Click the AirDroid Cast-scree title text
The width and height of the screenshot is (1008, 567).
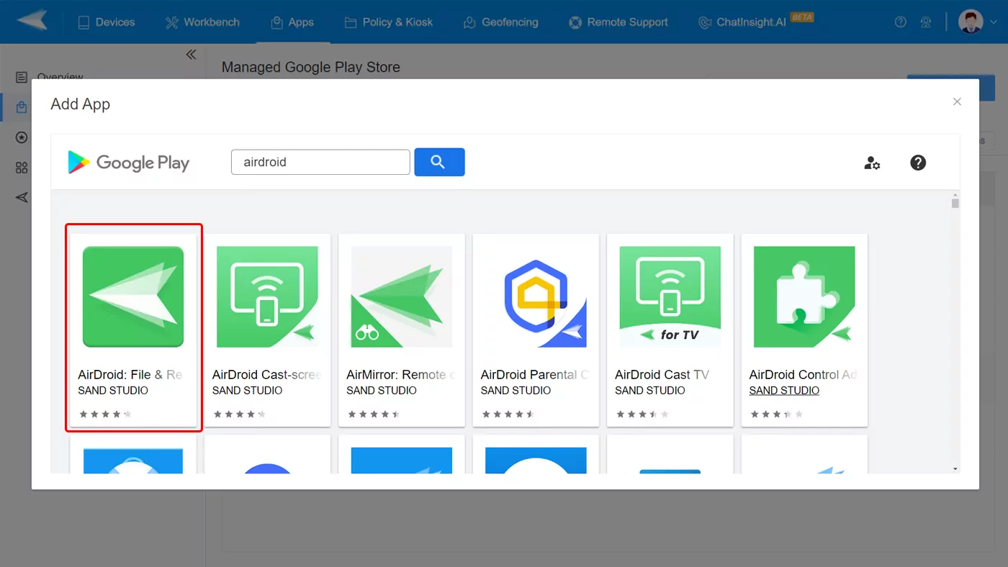(266, 375)
